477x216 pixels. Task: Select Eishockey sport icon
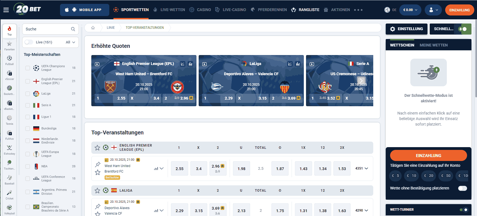[x=9, y=150]
